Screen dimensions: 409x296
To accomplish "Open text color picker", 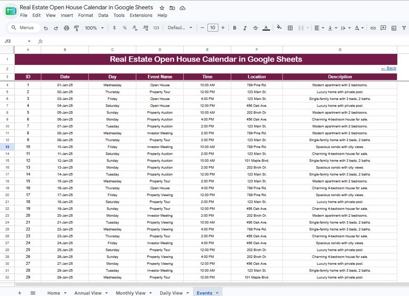I will click(x=266, y=28).
